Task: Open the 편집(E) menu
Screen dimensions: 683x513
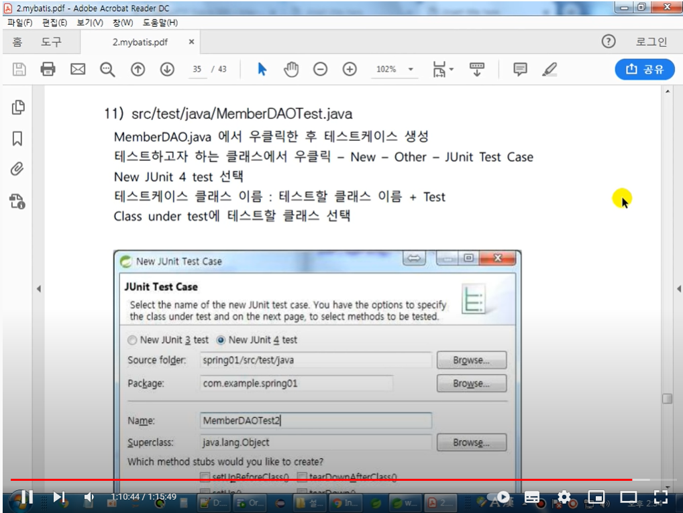Action: click(54, 23)
